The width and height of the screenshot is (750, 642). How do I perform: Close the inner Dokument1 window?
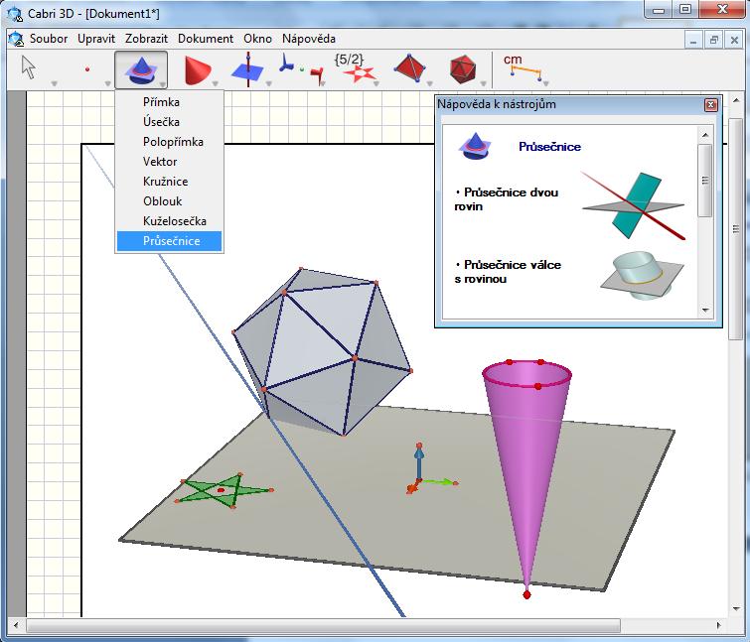pos(734,40)
